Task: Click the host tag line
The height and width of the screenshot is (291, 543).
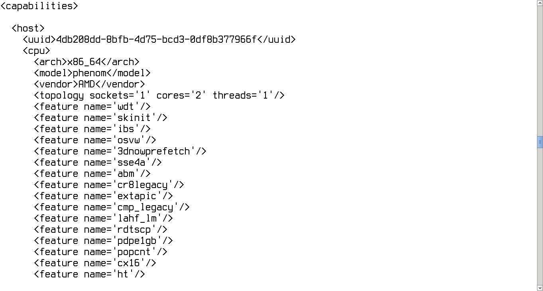Action: tap(28, 28)
